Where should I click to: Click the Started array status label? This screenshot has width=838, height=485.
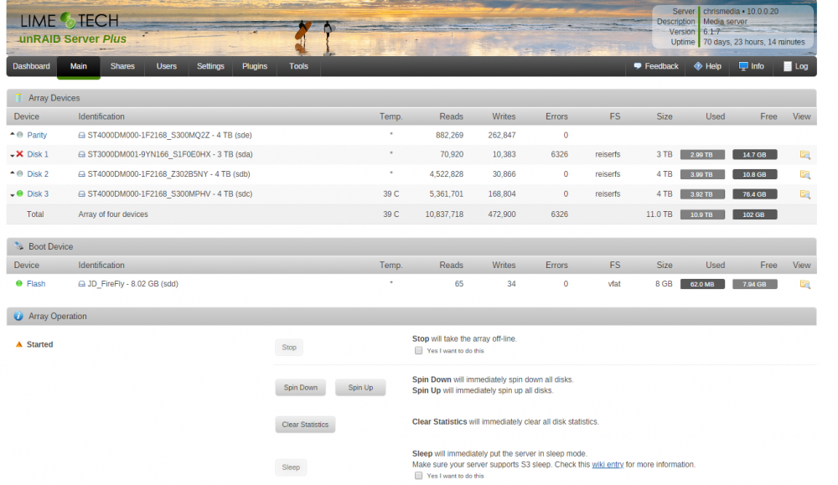tap(40, 344)
